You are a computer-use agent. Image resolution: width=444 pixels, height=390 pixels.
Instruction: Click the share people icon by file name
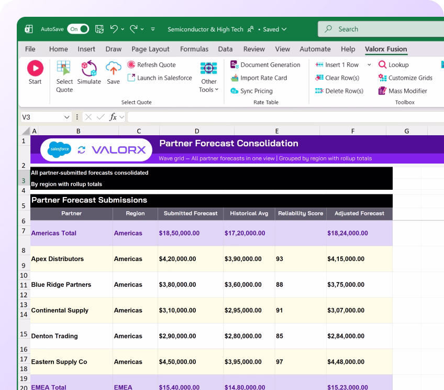click(251, 29)
